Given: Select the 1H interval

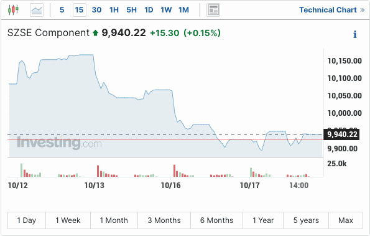Looking at the screenshot, I should point(114,10).
